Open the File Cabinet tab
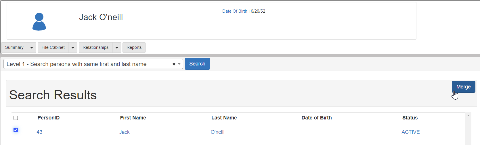 click(53, 47)
